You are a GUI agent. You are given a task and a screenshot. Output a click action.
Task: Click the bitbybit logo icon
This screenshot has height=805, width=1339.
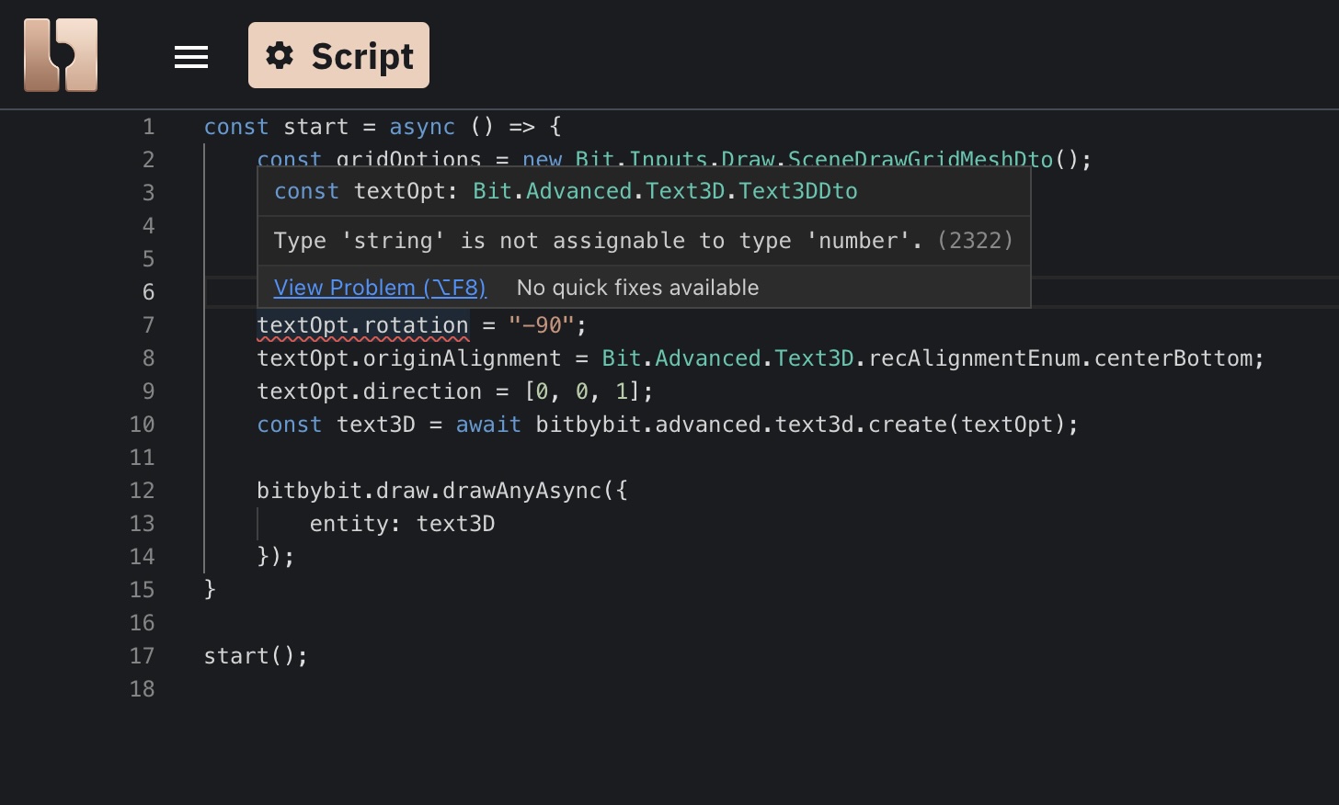coord(61,55)
